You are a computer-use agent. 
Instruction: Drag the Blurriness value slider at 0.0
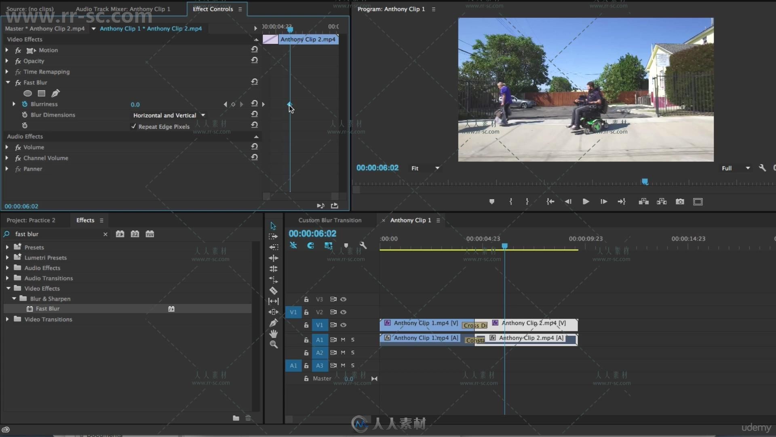(135, 104)
